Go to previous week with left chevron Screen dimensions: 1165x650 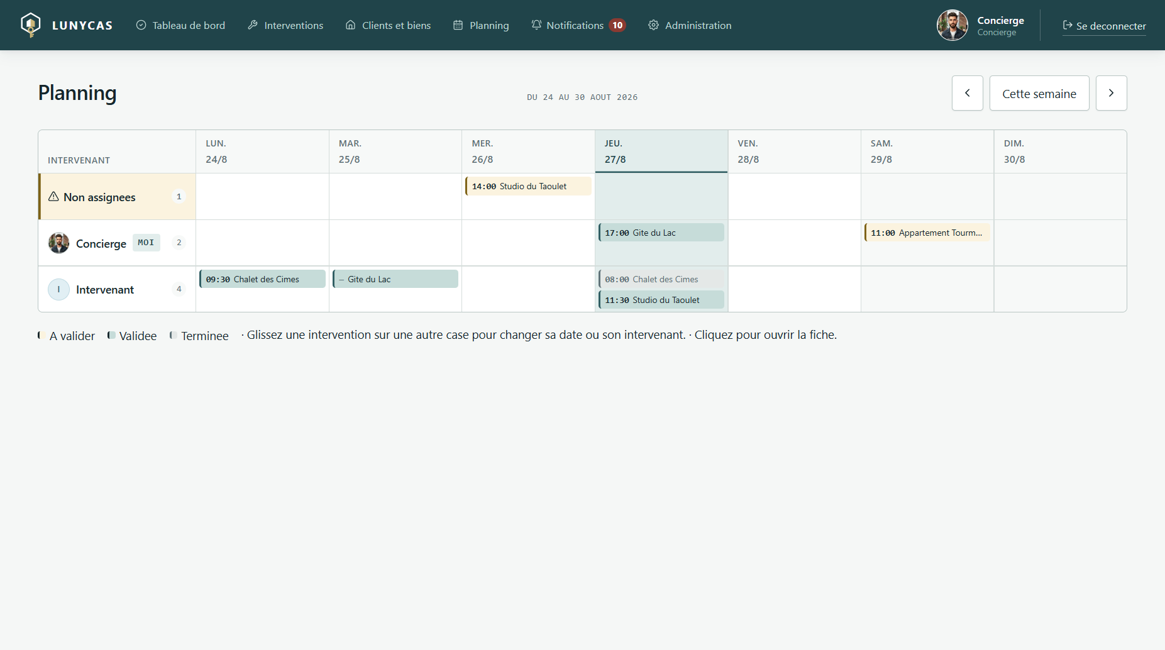968,93
